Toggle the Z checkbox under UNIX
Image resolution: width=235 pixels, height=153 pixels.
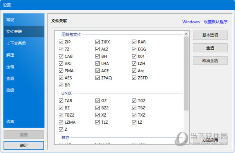coord(61,130)
